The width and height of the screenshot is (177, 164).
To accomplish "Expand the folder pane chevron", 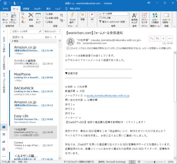I will (4, 31).
